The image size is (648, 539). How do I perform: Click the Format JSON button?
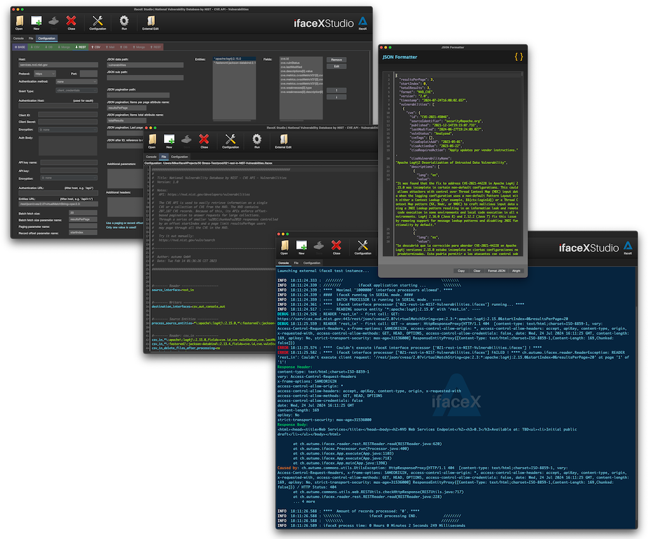[x=495, y=270]
